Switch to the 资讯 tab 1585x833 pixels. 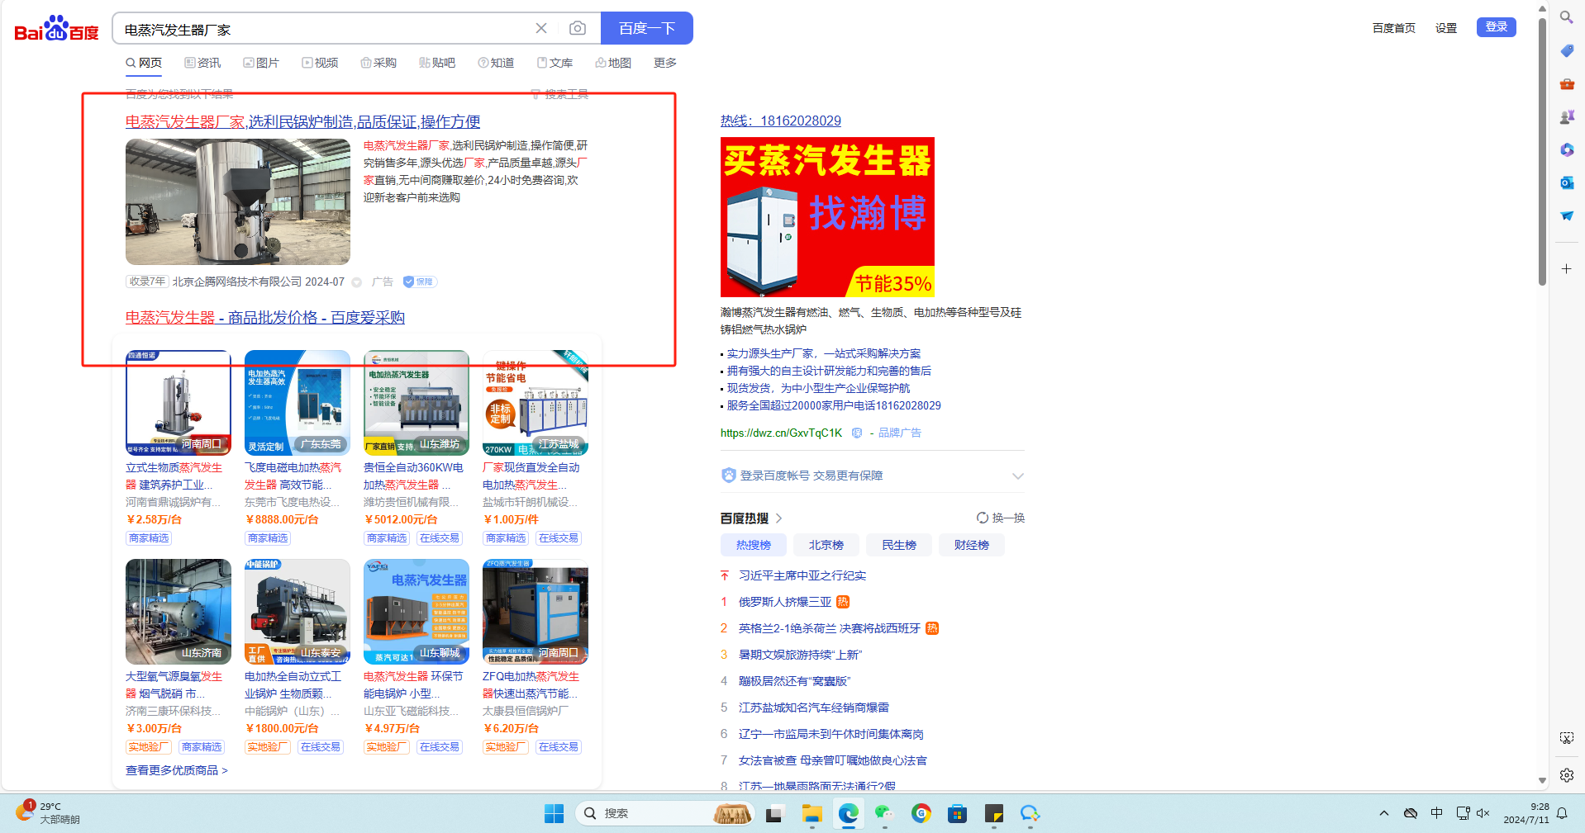coord(202,63)
